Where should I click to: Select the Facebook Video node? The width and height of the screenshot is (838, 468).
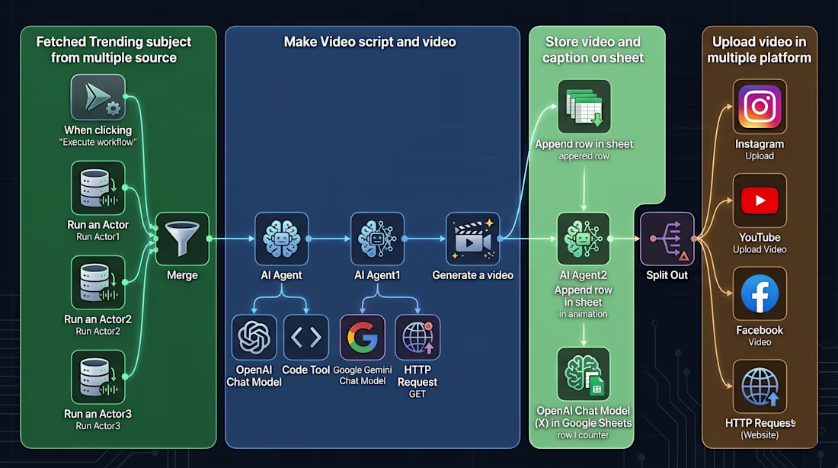click(x=760, y=293)
